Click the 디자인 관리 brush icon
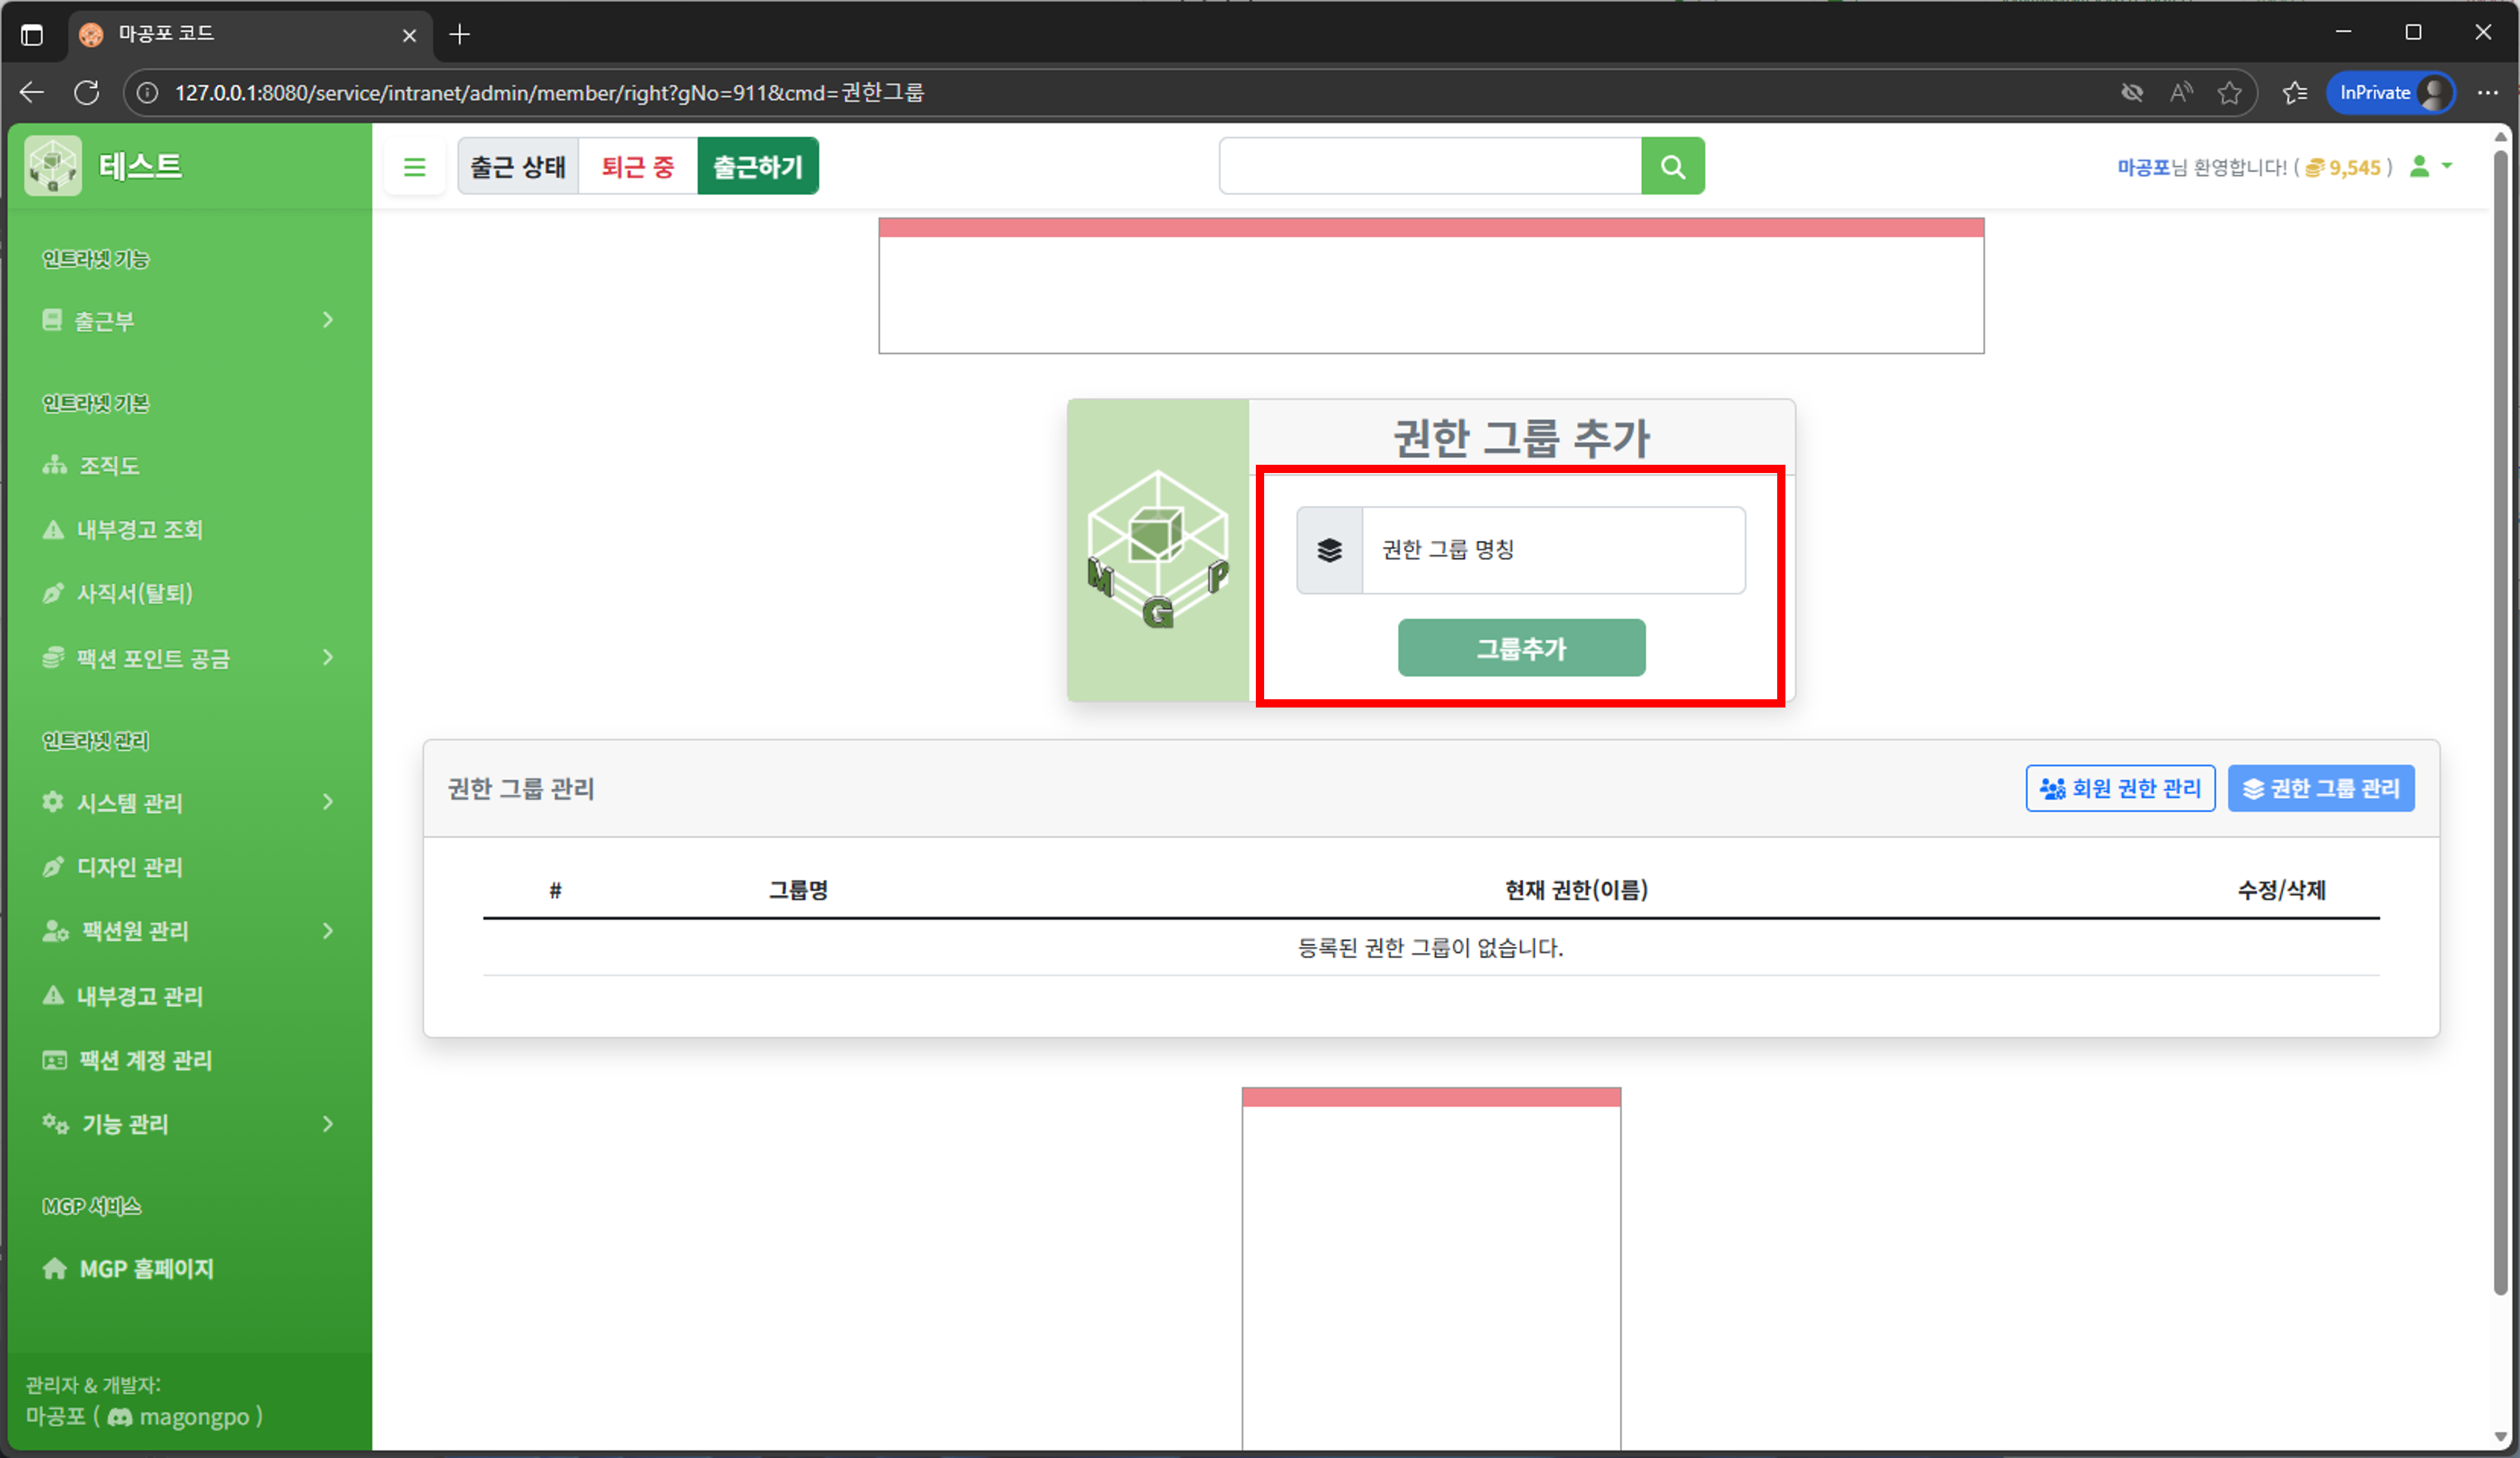 pyautogui.click(x=53, y=867)
